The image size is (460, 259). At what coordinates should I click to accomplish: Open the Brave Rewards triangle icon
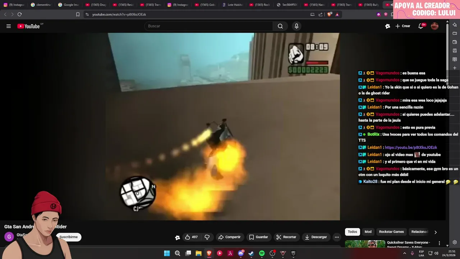[337, 14]
